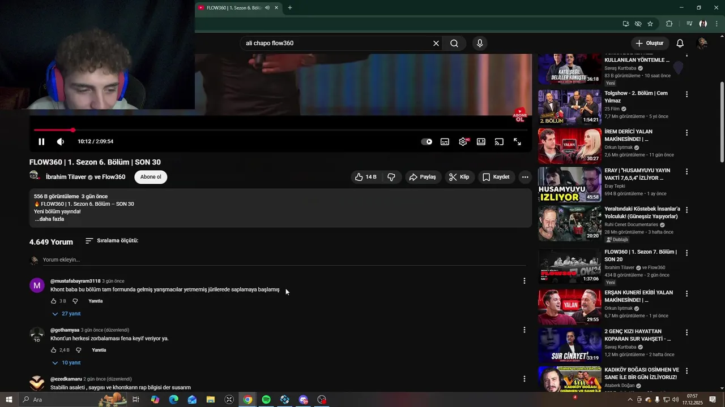The width and height of the screenshot is (725, 407).
Task: Reply to @mustafabayram3118 comment via Yanıtla
Action: (x=95, y=301)
